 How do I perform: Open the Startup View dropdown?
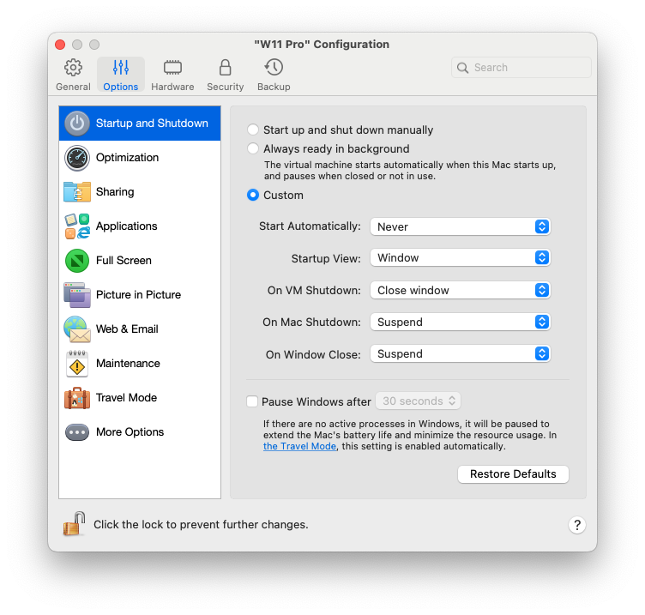click(461, 258)
